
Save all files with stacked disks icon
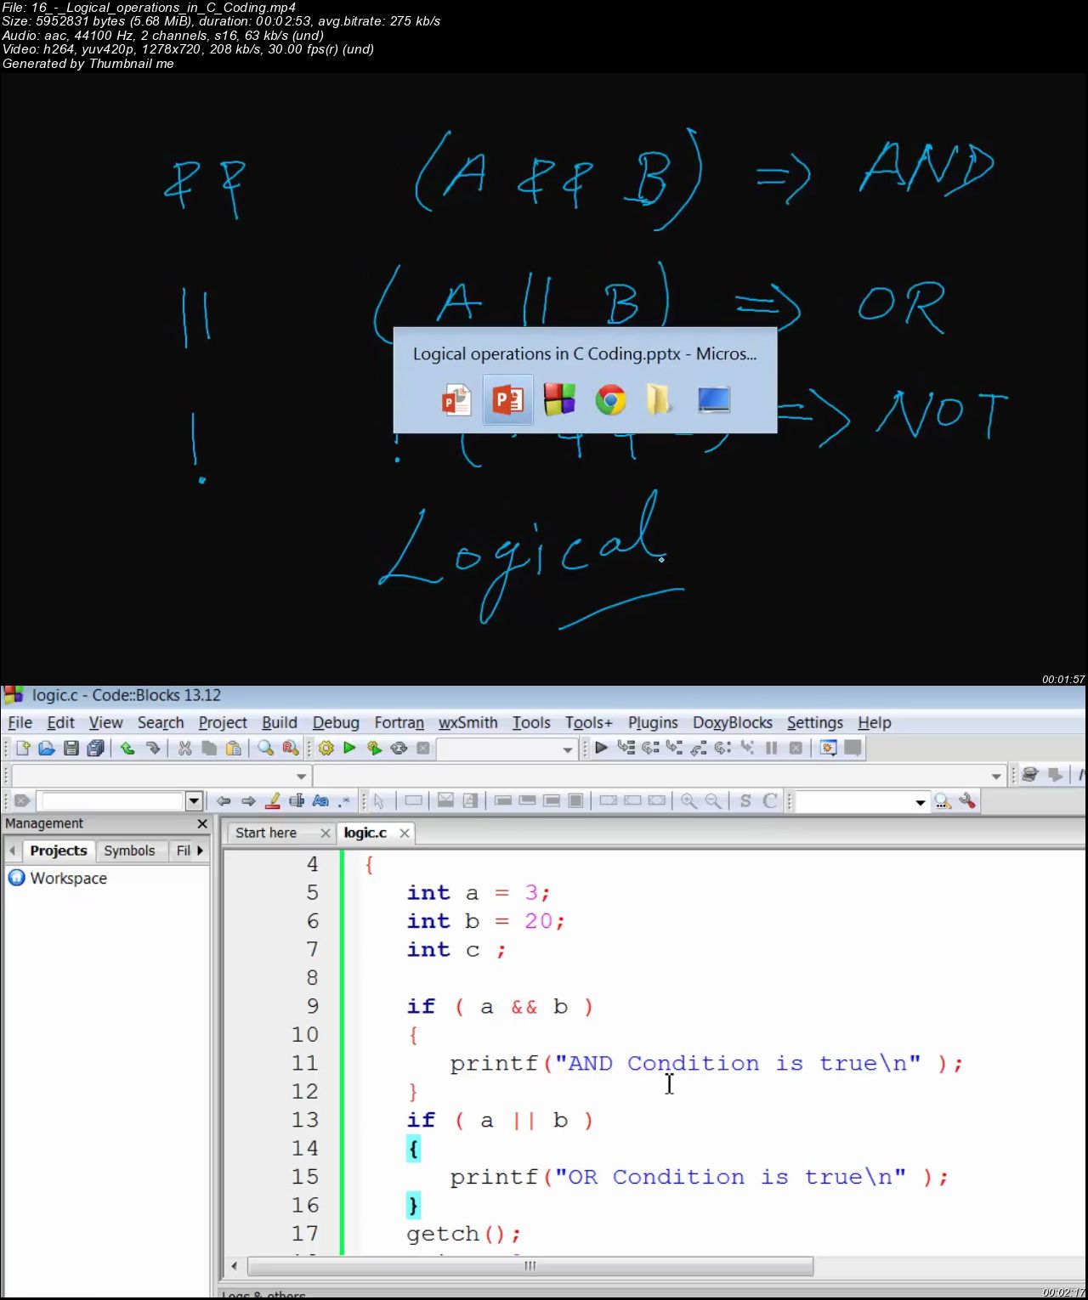tap(96, 749)
